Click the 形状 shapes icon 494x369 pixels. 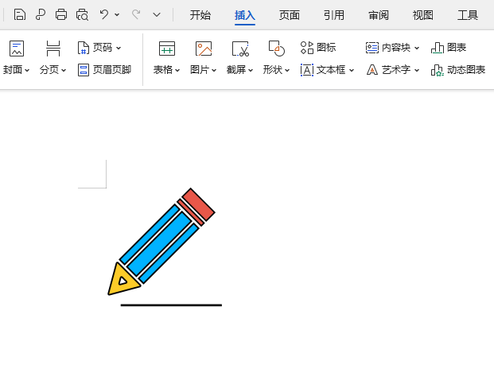click(277, 49)
